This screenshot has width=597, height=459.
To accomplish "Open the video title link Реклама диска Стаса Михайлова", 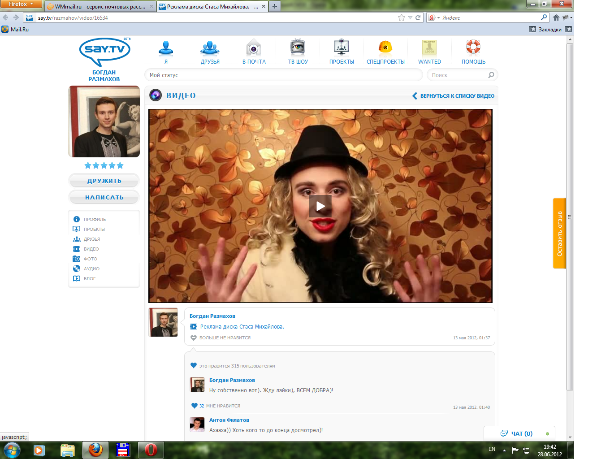I will tap(242, 327).
